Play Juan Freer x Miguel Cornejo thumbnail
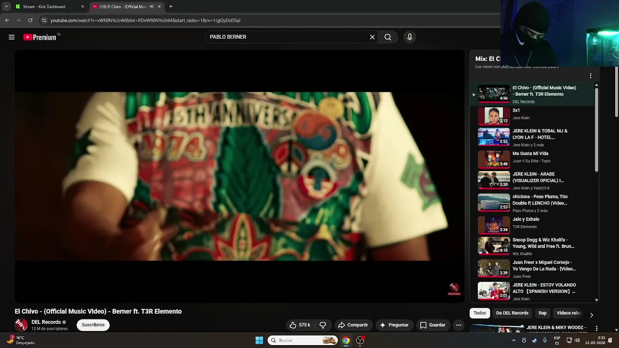Image resolution: width=619 pixels, height=348 pixels. click(x=494, y=268)
